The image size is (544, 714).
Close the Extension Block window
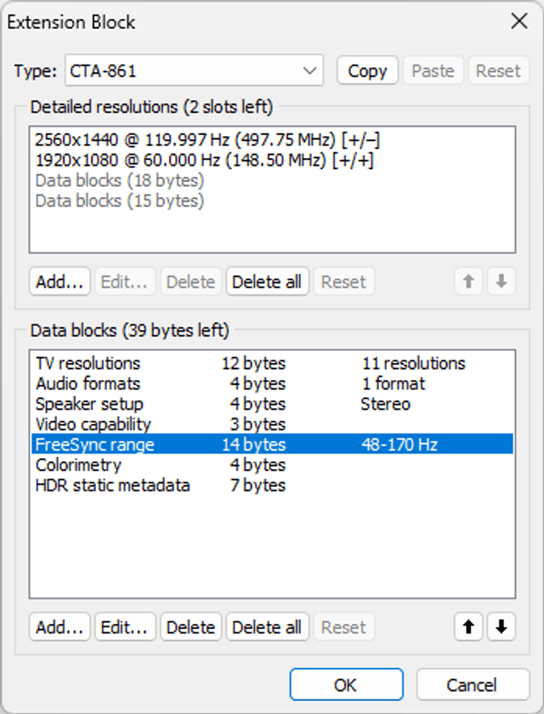click(x=519, y=21)
